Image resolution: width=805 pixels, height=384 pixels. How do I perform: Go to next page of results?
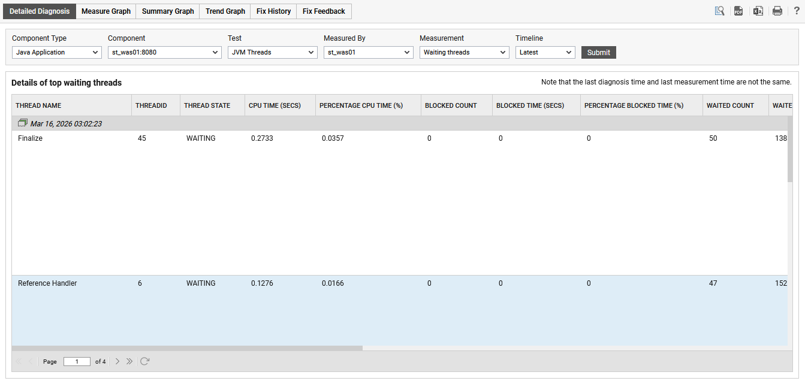[x=117, y=361]
